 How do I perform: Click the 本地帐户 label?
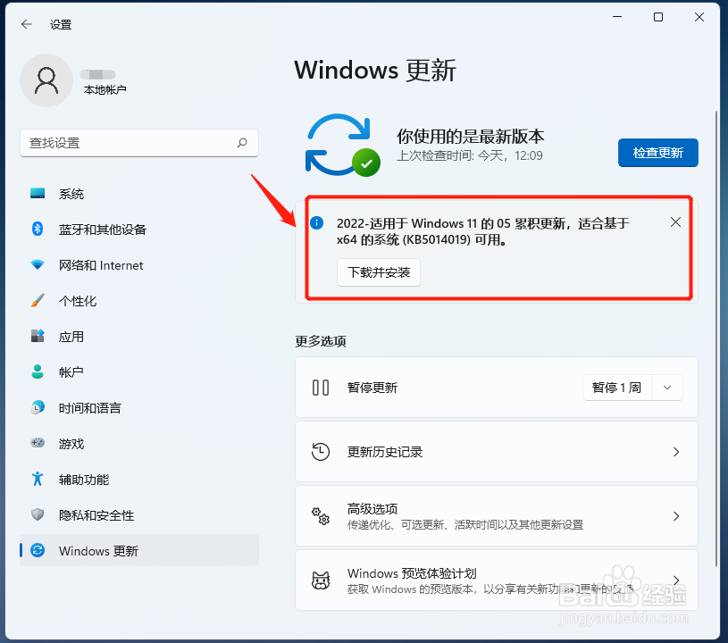(105, 89)
